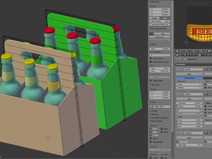The image size is (212, 159).
Task: Switch to the Material properties tab
Action: tap(205, 55)
